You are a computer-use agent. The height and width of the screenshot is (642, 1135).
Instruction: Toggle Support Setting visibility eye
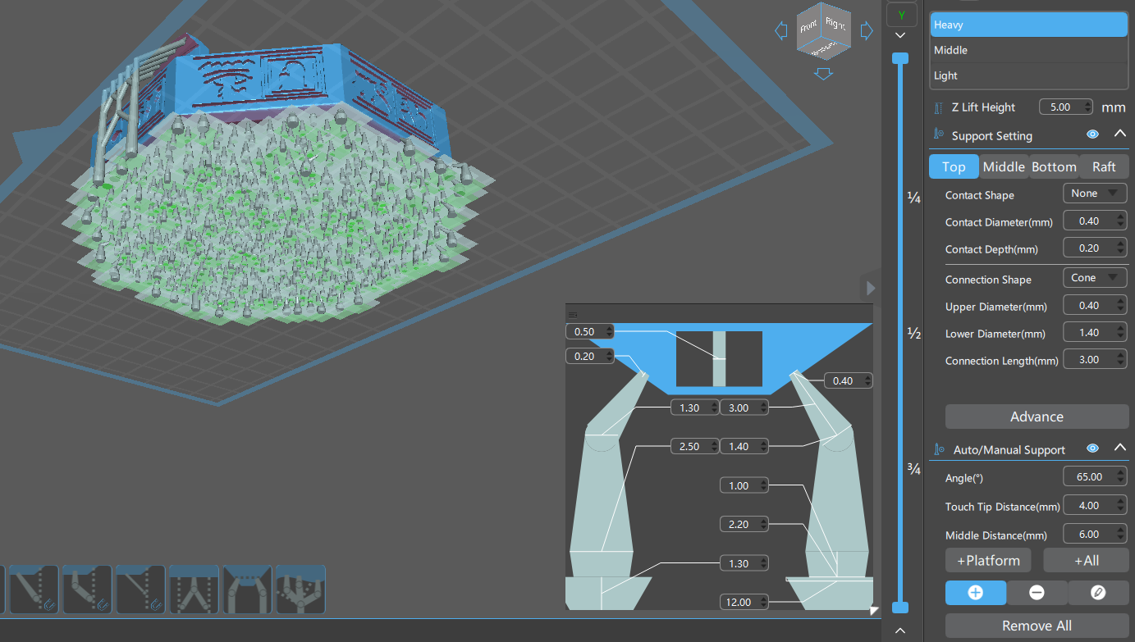click(1092, 134)
